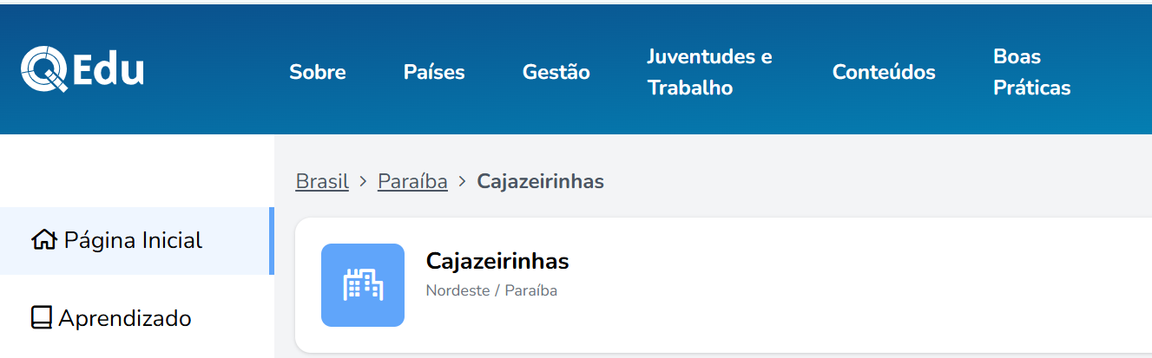Switch to the Aprendizado sidebar tab

125,318
